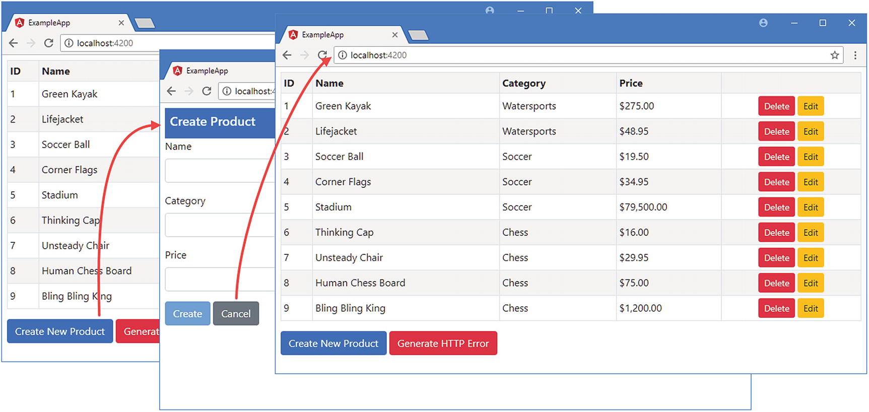Click the Name input field
Screen dimensions: 869x412
pyautogui.click(x=220, y=171)
